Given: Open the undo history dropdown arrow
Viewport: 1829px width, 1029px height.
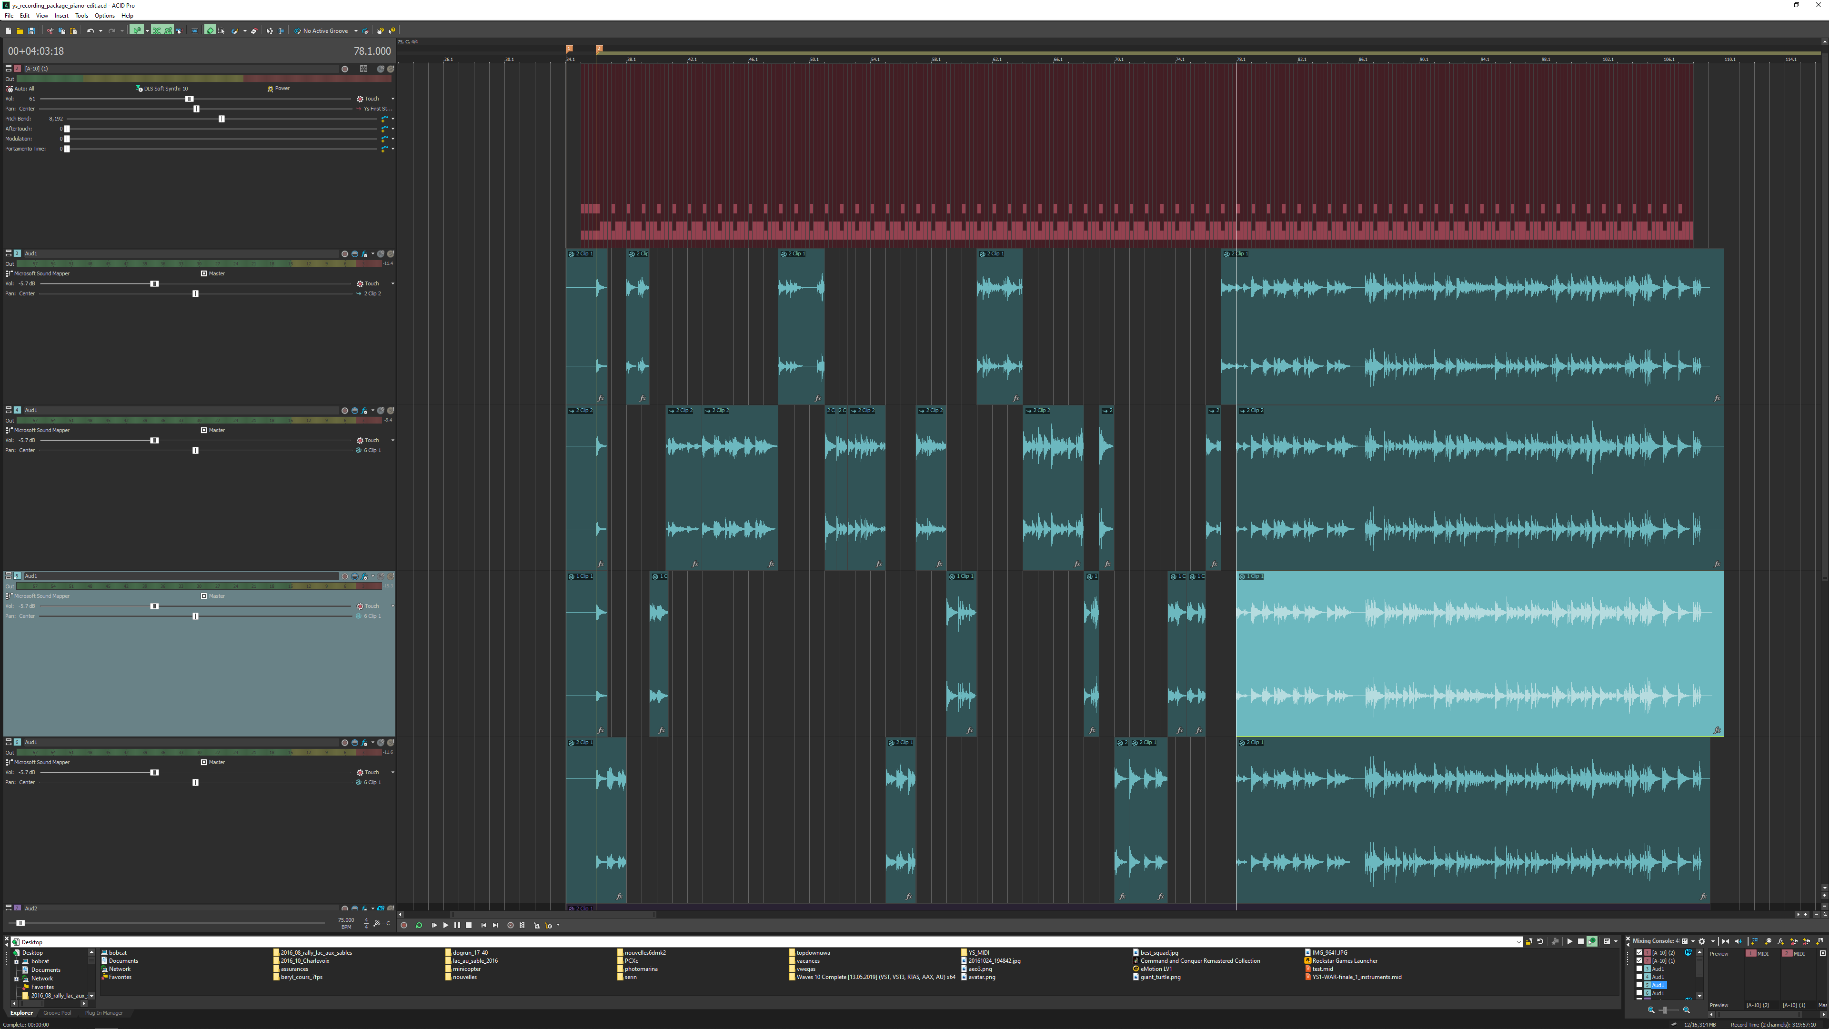Looking at the screenshot, I should click(x=100, y=30).
